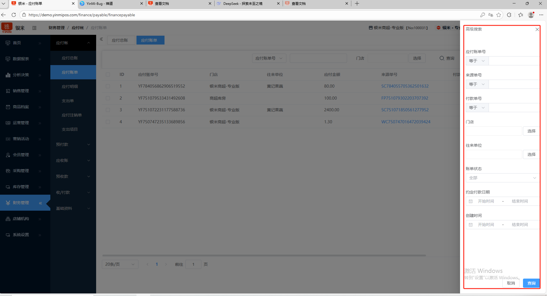
Task: Open the 分析决策 chart icon
Action: coord(8,75)
